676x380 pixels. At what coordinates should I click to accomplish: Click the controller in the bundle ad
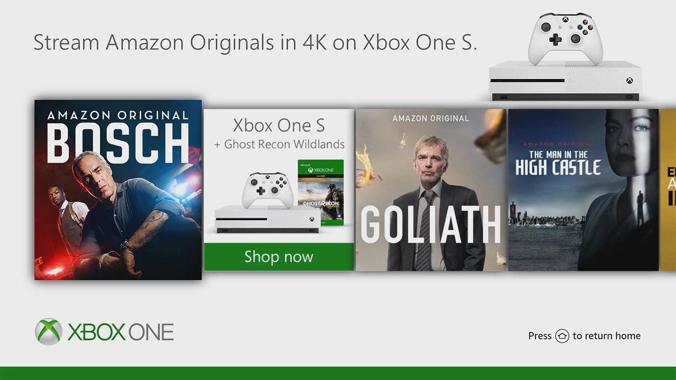268,191
